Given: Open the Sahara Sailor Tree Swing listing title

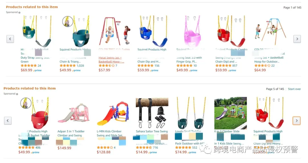Looking at the screenshot, I should (152, 131).
